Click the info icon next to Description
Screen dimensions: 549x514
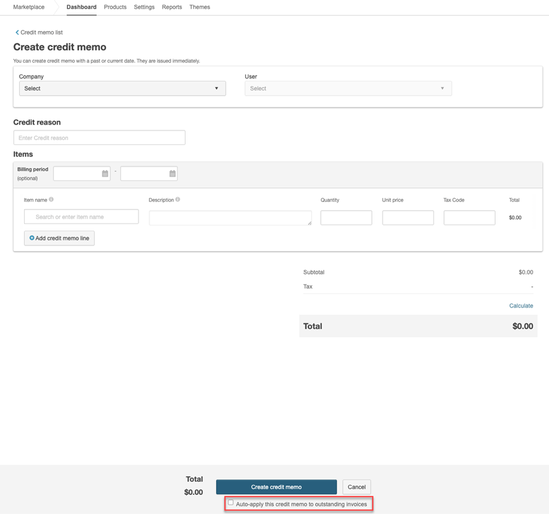tap(177, 200)
